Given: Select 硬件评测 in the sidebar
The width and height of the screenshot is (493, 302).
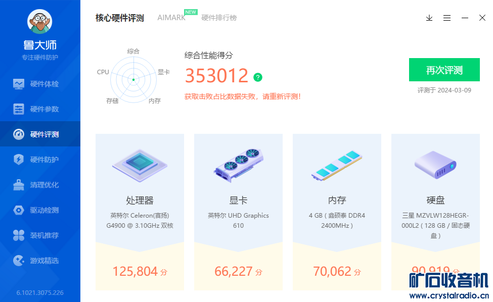Looking at the screenshot, I should tap(40, 134).
